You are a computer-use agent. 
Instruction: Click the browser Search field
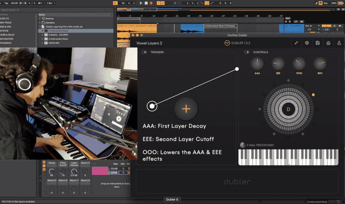pyautogui.click(x=57, y=10)
